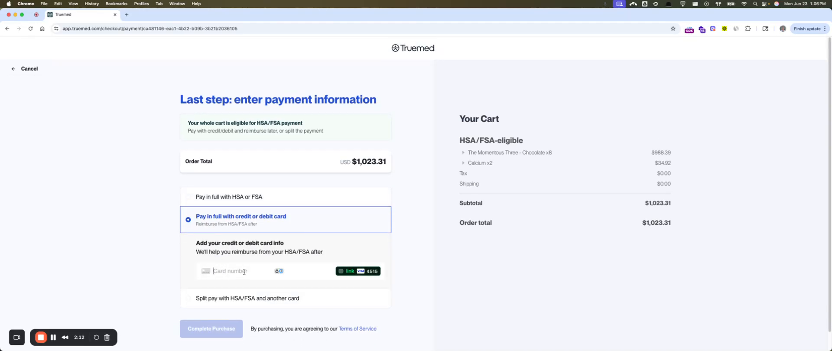The image size is (832, 351).
Task: Click the Truemed logo
Action: coord(413,48)
